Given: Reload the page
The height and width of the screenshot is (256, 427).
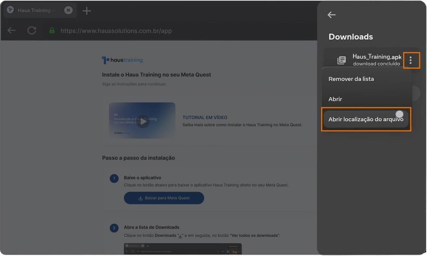Looking at the screenshot, I should click(x=32, y=30).
